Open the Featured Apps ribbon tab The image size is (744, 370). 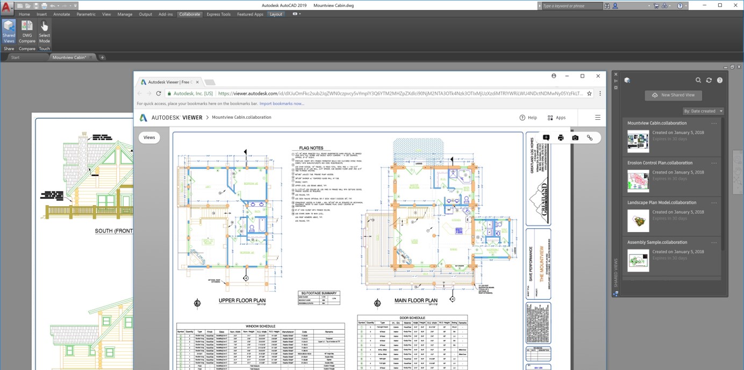pyautogui.click(x=250, y=14)
